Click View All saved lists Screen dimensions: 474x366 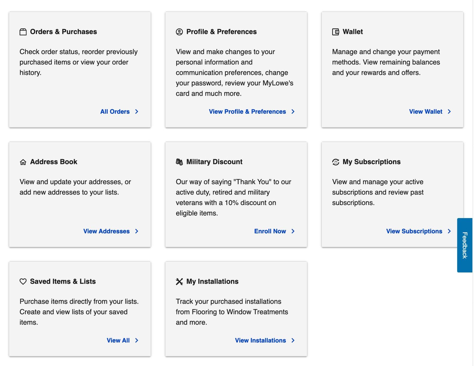click(x=118, y=340)
